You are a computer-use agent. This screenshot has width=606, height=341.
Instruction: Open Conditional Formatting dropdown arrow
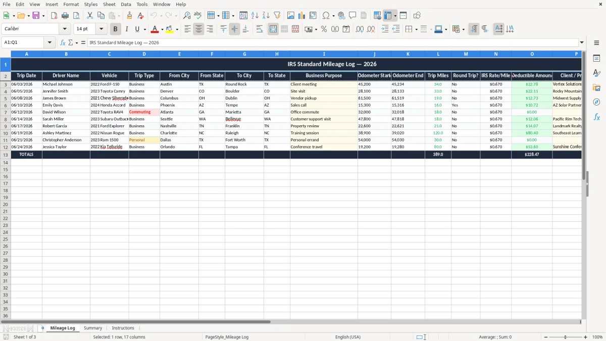coord(463,29)
